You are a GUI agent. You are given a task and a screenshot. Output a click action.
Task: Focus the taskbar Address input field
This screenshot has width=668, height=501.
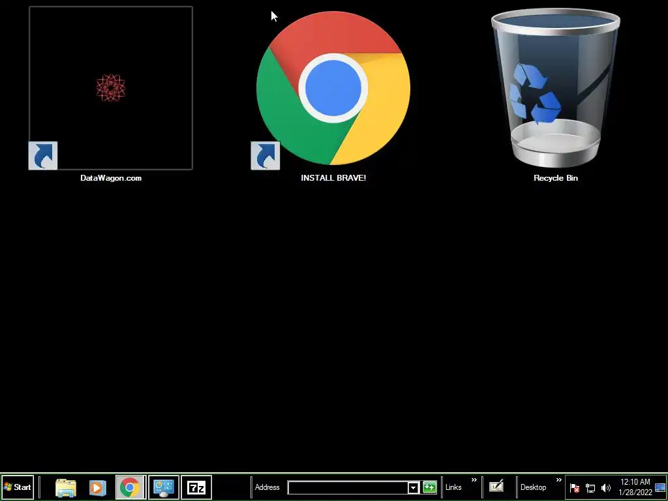[x=348, y=487]
